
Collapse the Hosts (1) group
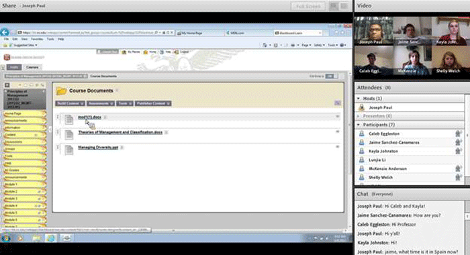[359, 98]
